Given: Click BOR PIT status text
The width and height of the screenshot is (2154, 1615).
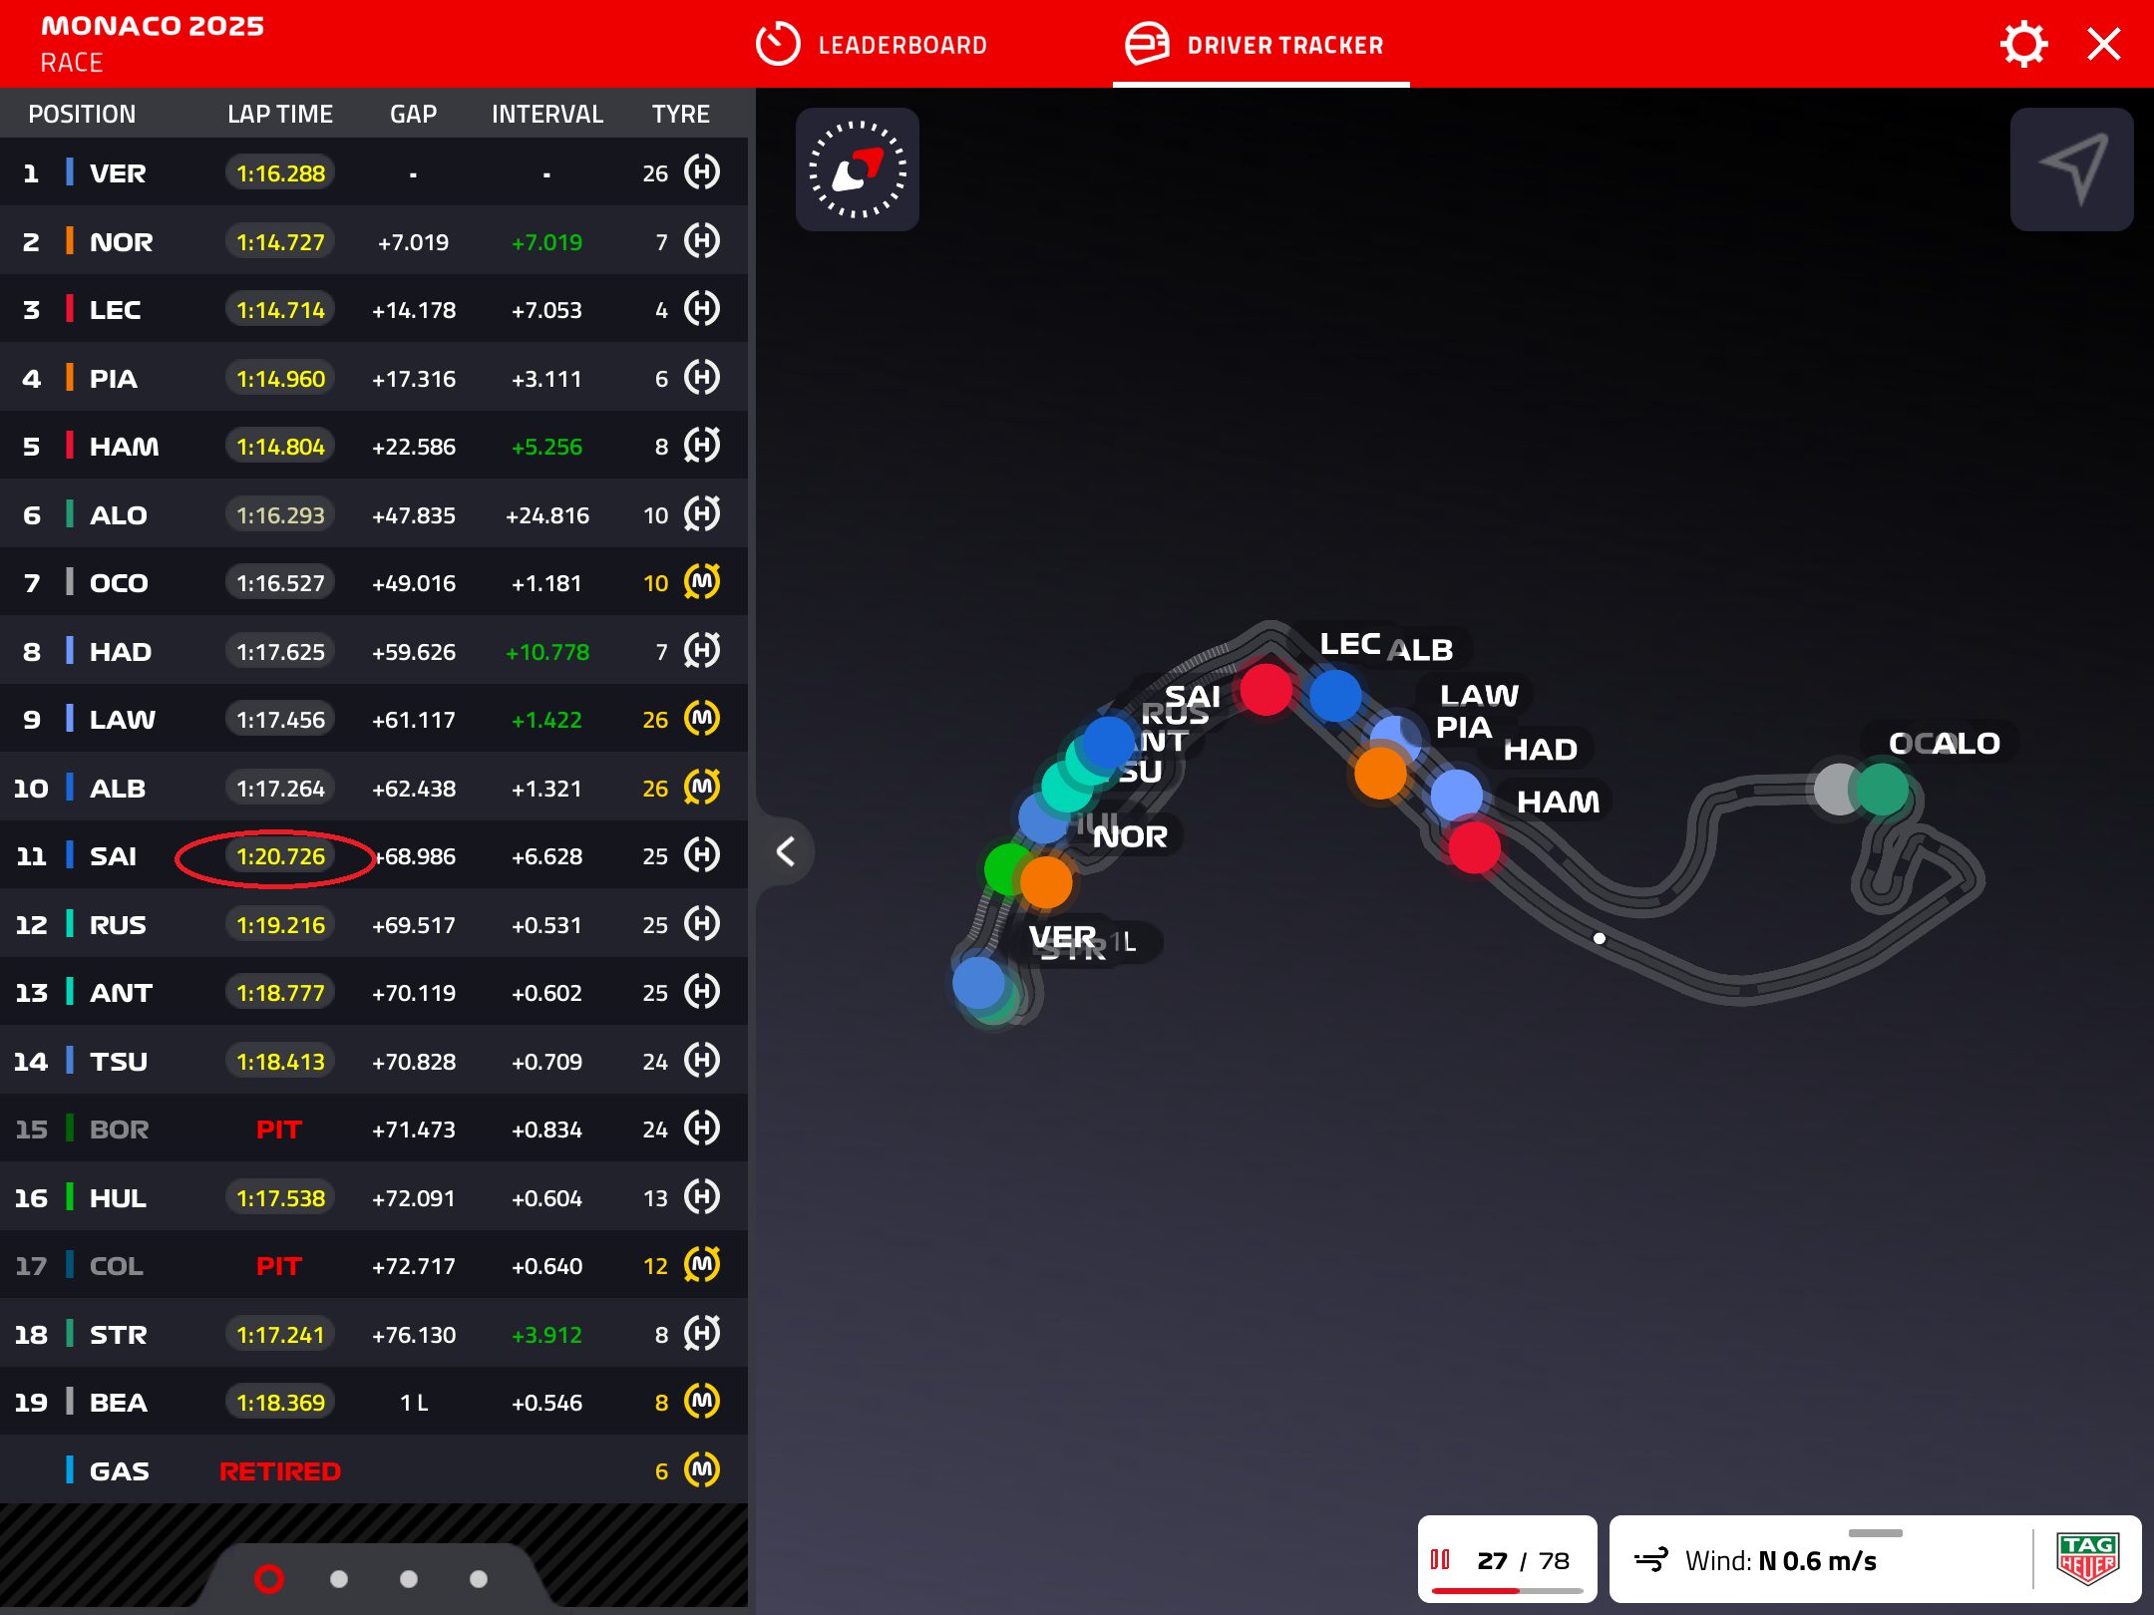Looking at the screenshot, I should [279, 1130].
